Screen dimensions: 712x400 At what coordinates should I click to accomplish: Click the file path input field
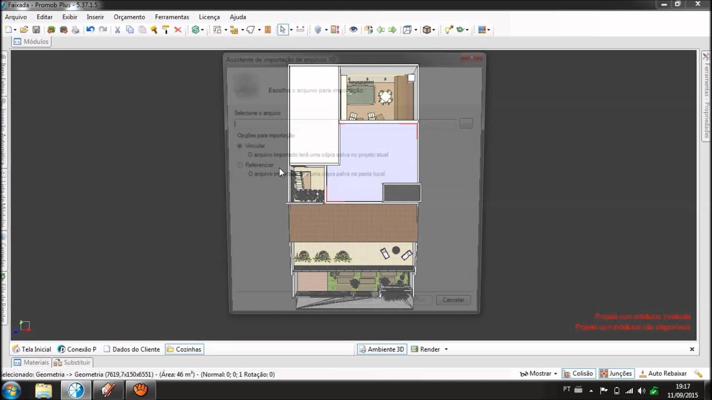click(345, 124)
